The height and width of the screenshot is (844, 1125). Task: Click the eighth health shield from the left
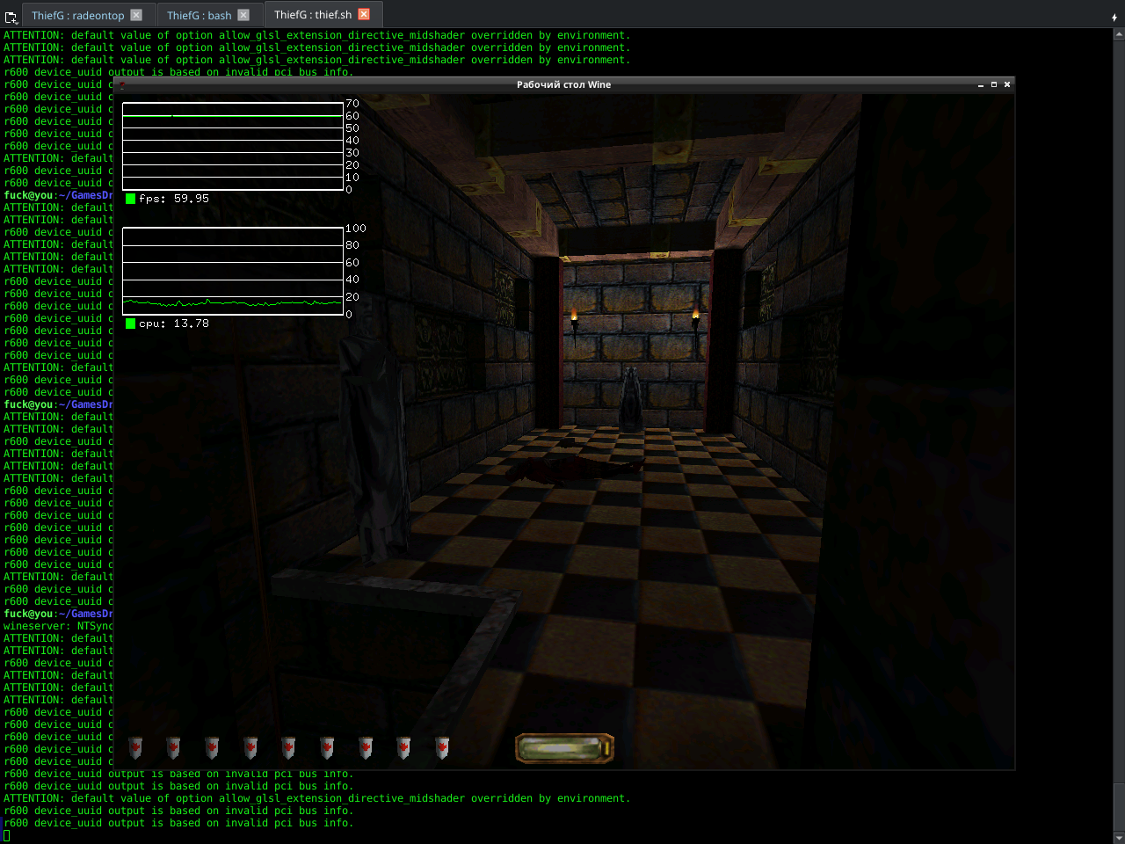(403, 747)
